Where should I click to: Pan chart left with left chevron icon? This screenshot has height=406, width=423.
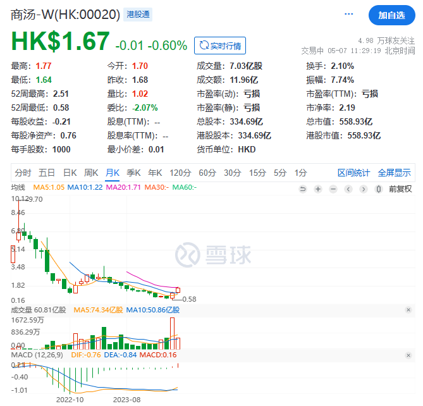[348, 189]
